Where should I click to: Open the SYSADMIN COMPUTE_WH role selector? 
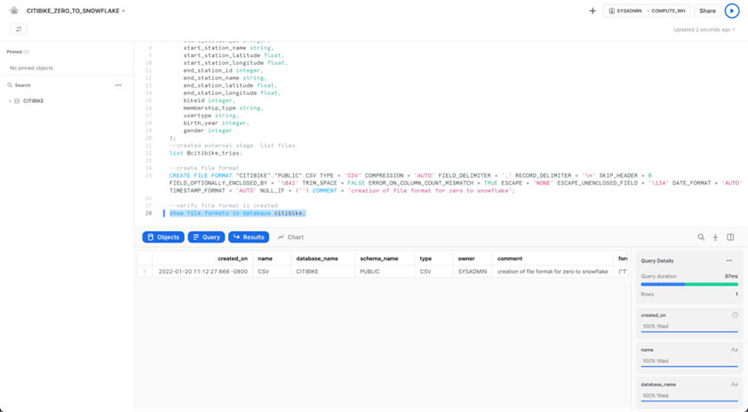[x=647, y=11]
